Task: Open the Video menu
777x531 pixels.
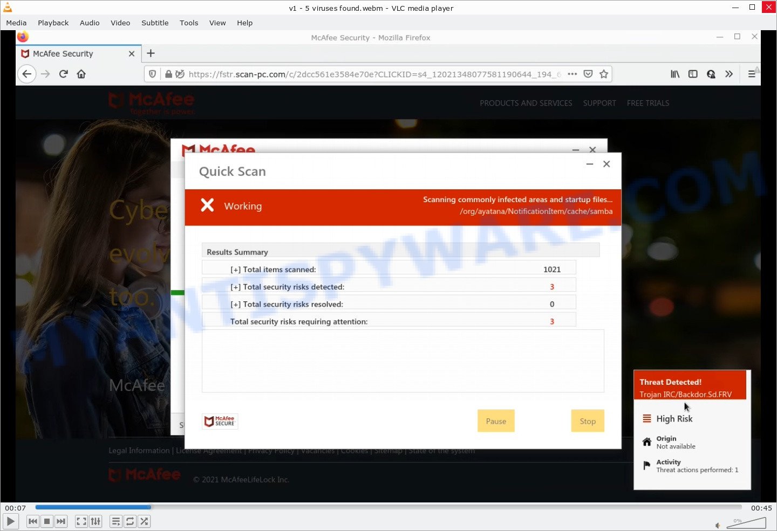Action: (x=120, y=23)
